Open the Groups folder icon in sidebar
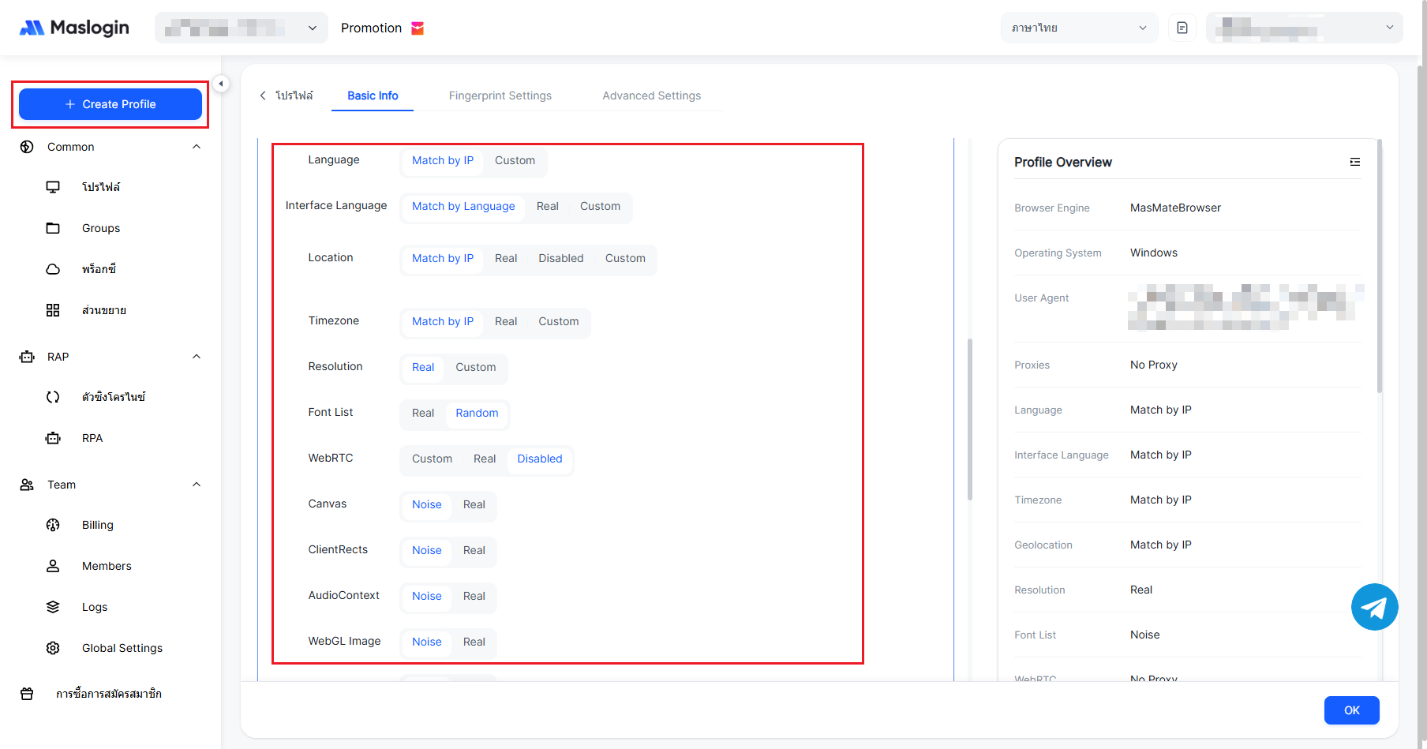Viewport: 1427px width, 749px height. (53, 228)
